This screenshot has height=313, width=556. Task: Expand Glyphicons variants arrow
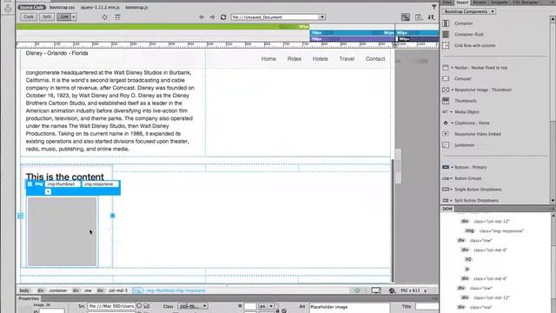[452, 123]
